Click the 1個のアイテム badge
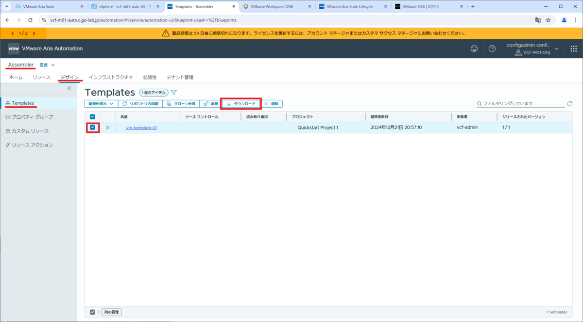Viewport: 583px width, 322px height. click(x=154, y=92)
